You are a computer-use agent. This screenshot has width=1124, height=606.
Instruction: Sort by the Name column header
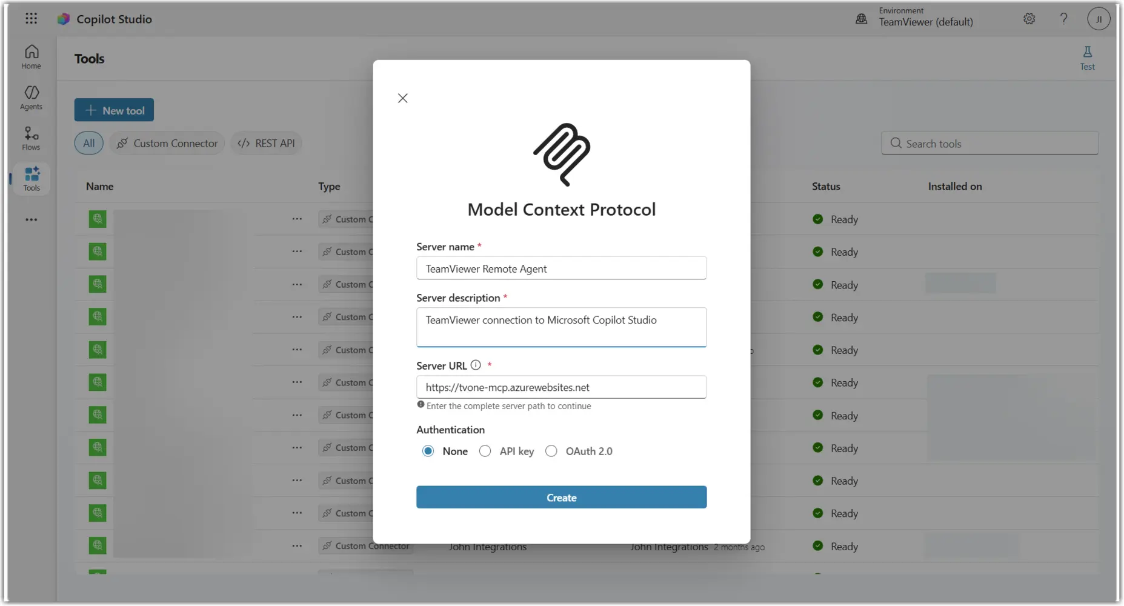coord(100,186)
